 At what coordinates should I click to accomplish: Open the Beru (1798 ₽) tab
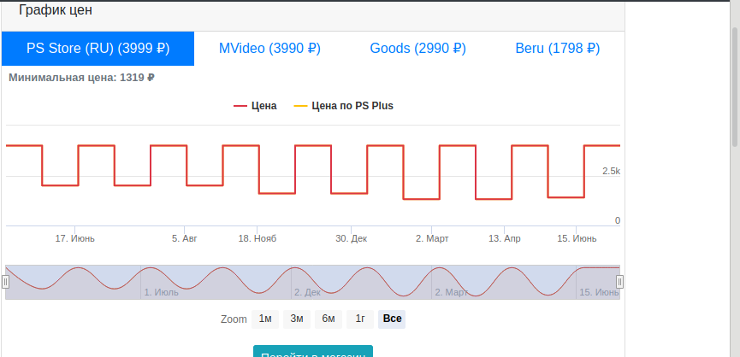pyautogui.click(x=558, y=49)
